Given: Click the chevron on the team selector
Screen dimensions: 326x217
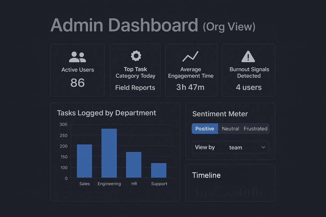Looking at the screenshot, I should coord(263,147).
